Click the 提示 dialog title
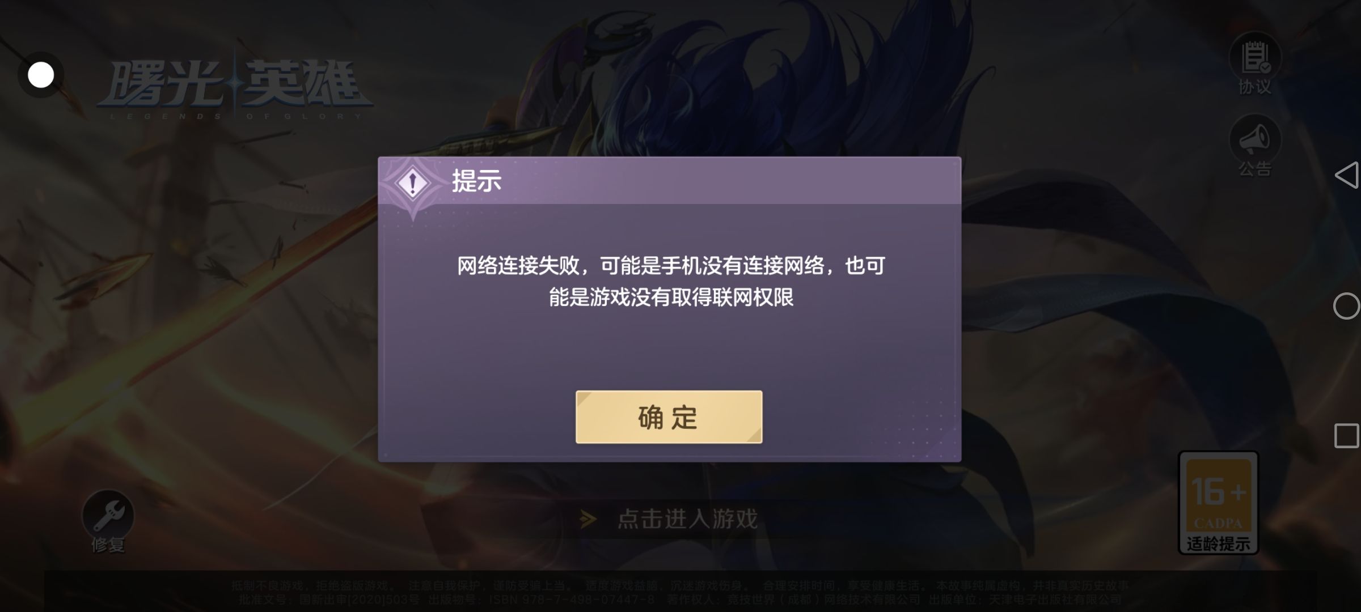Screen dimensions: 1361x612 (476, 181)
